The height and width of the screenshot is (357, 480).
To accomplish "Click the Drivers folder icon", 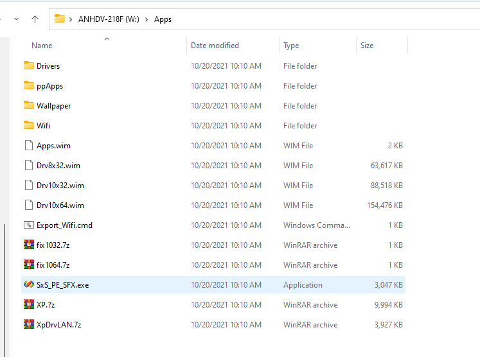I will pos(29,65).
